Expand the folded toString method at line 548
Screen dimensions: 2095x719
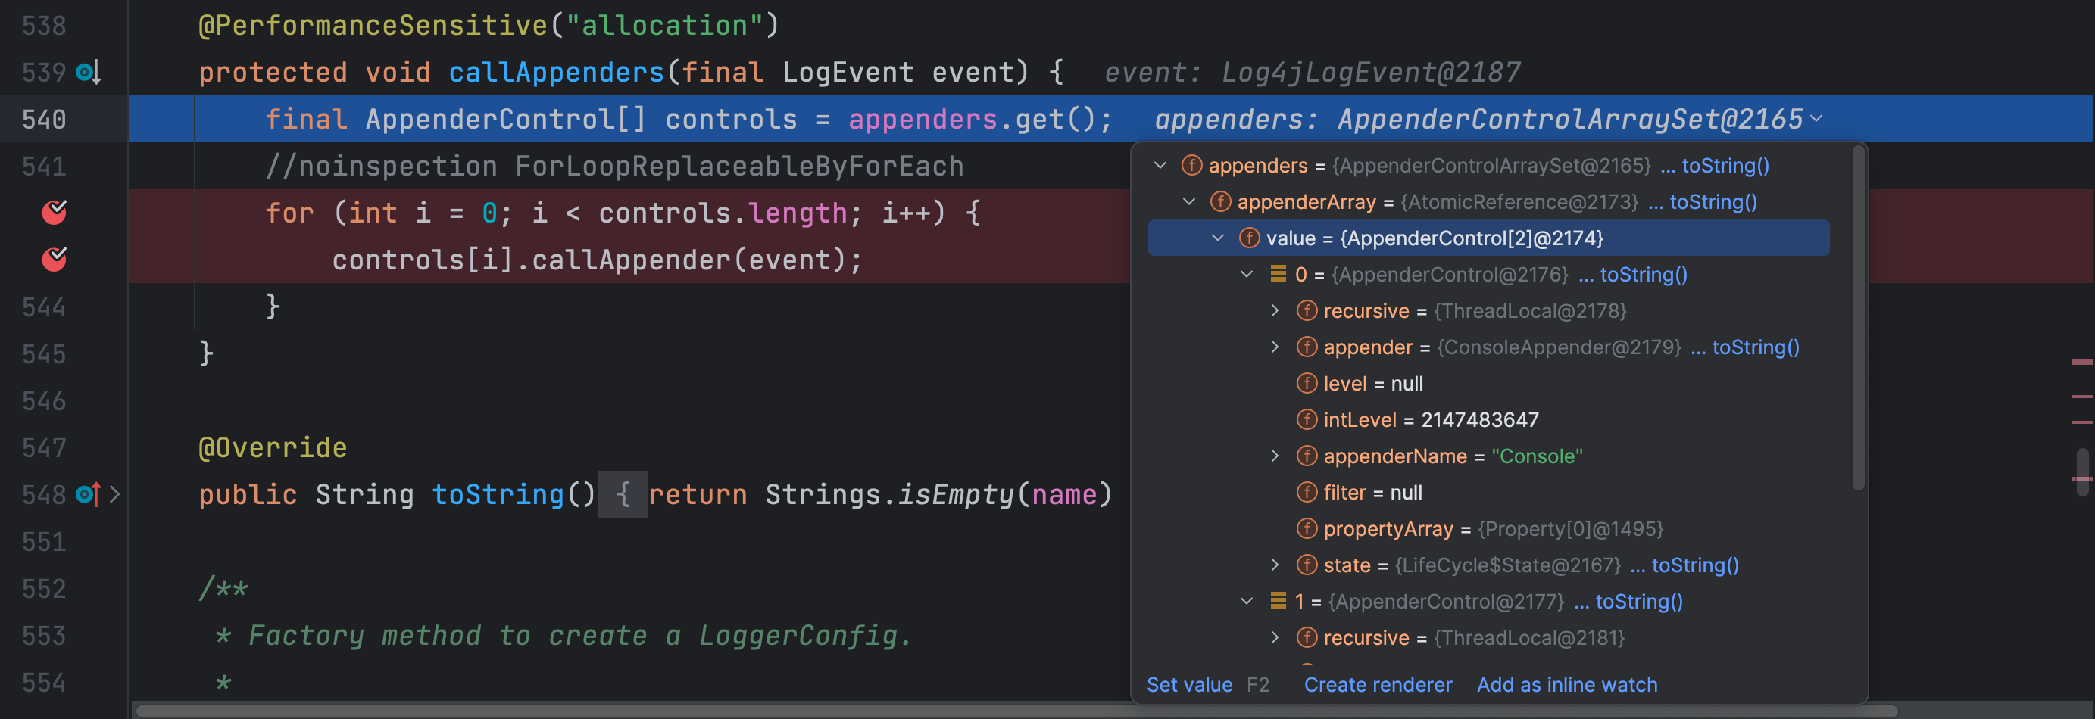coord(114,494)
